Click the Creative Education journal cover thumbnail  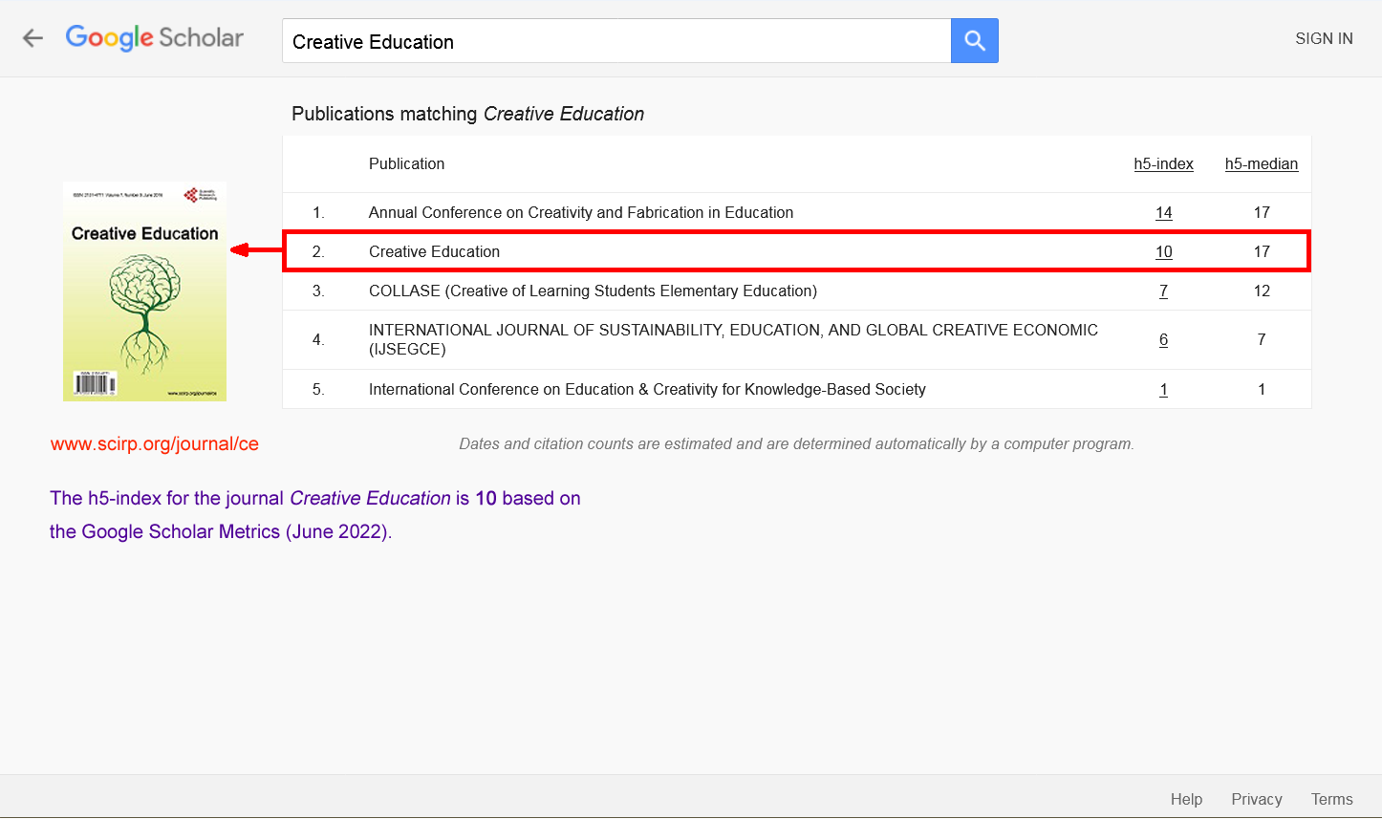144,291
